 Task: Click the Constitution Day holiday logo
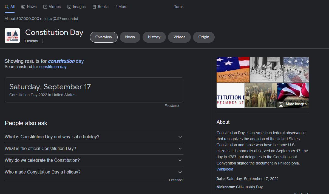tap(12, 36)
